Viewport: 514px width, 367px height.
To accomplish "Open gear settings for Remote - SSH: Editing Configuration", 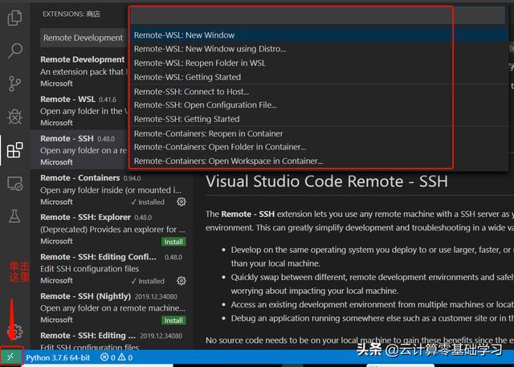I will click(182, 280).
